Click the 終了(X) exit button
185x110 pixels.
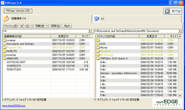point(173,11)
